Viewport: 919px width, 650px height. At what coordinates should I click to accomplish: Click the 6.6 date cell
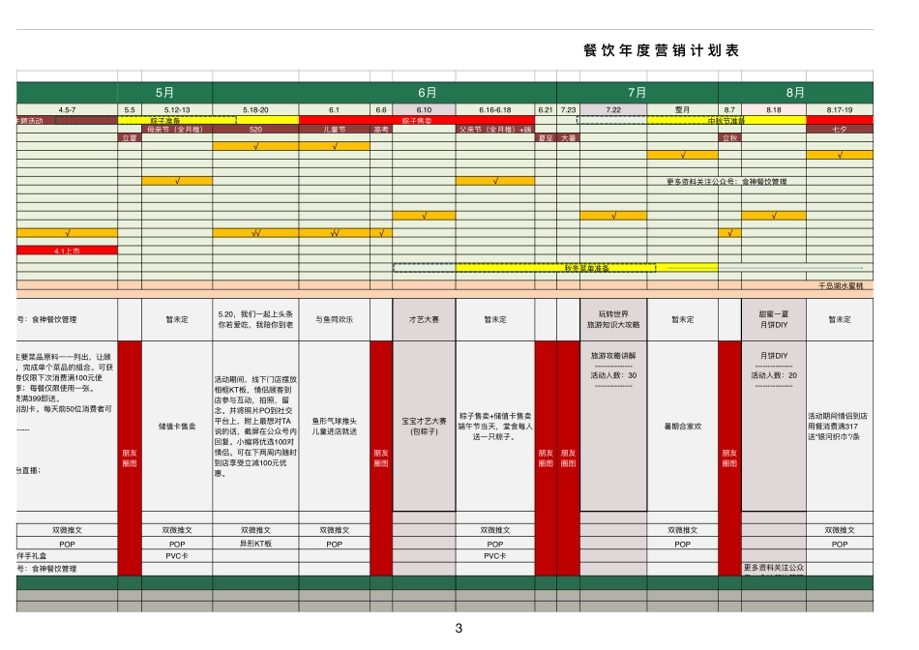(x=381, y=109)
